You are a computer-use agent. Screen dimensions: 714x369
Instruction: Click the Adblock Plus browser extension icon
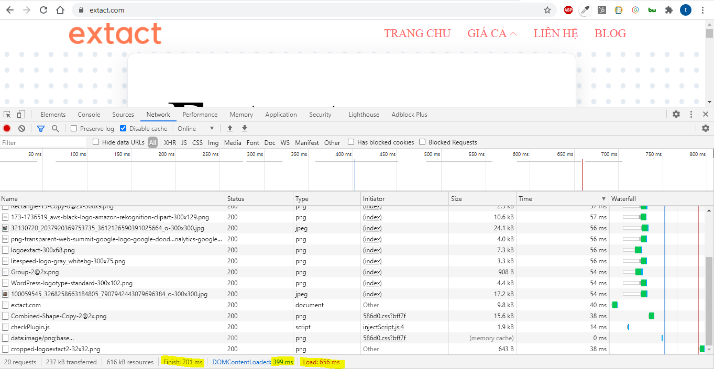click(x=568, y=9)
